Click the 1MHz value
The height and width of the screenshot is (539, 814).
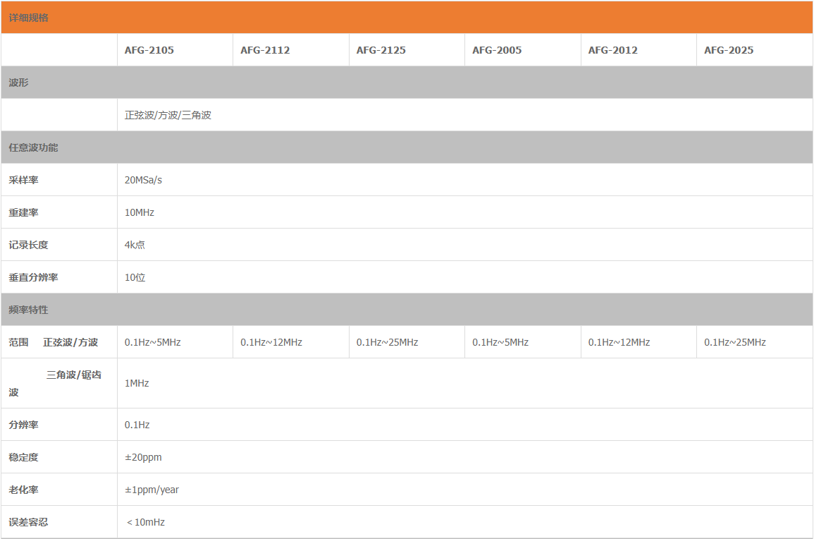click(x=137, y=384)
